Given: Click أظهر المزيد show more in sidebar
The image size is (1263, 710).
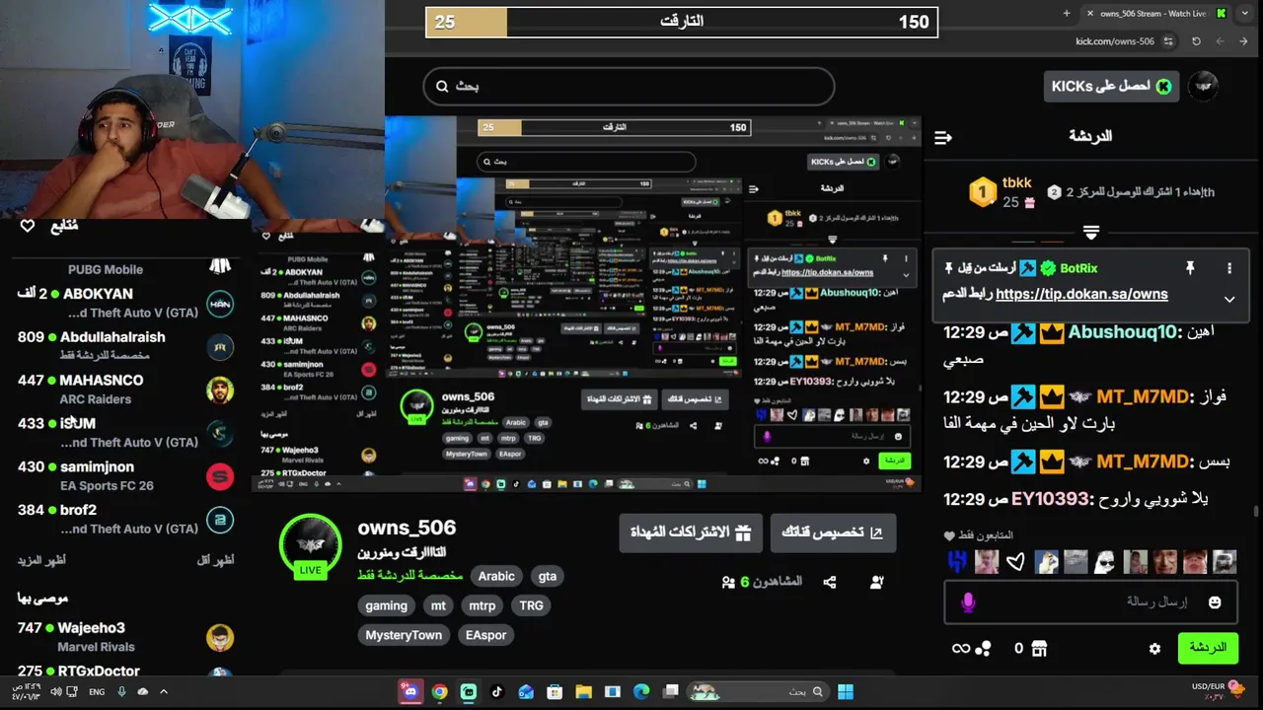Looking at the screenshot, I should click(41, 560).
